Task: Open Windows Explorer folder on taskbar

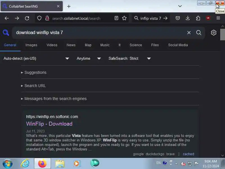Action: pyautogui.click(x=60, y=164)
